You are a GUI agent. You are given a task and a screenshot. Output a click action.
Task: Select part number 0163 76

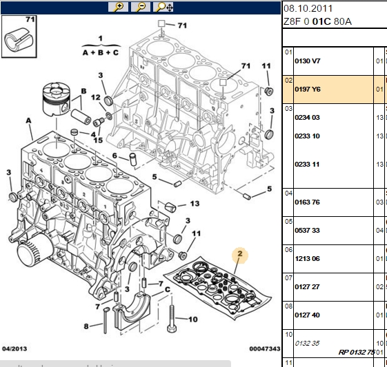pos(307,202)
